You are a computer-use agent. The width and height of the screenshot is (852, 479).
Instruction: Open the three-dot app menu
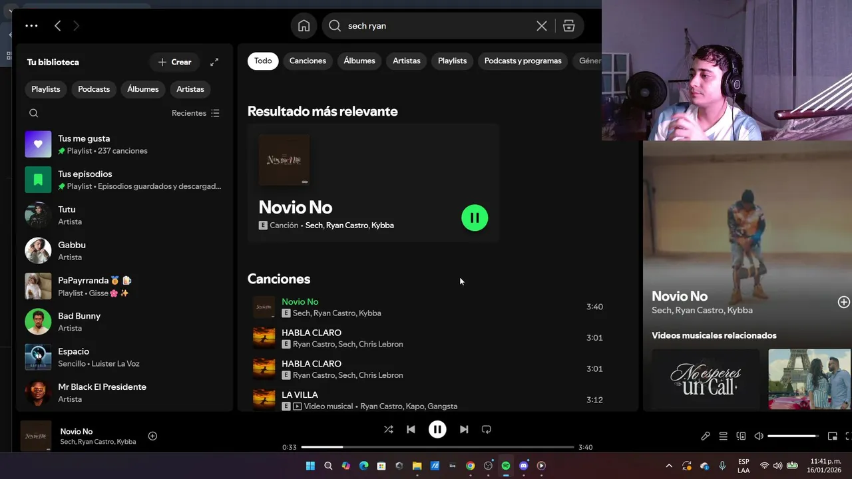31,25
